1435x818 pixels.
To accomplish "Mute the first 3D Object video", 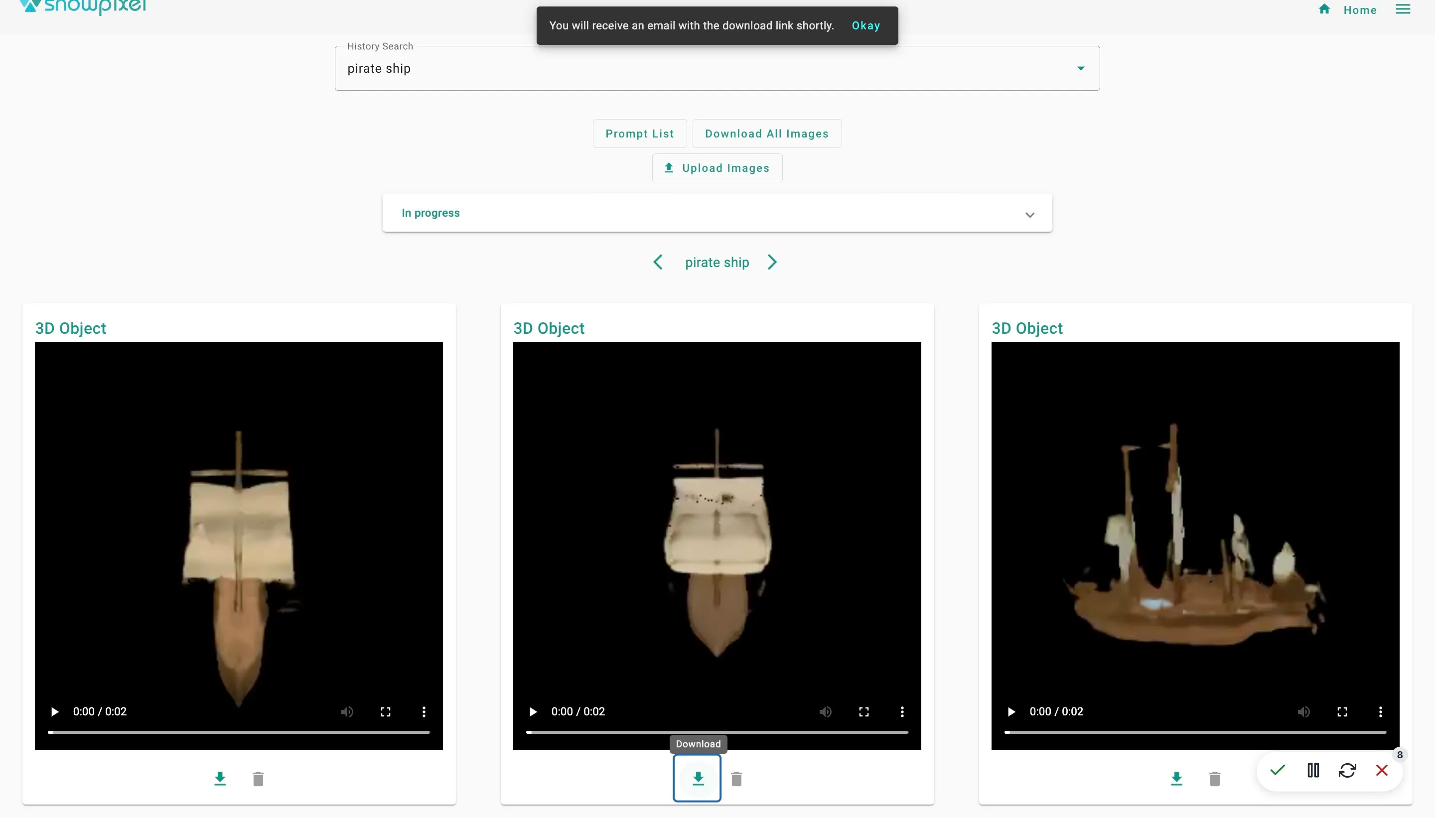I will coord(347,712).
